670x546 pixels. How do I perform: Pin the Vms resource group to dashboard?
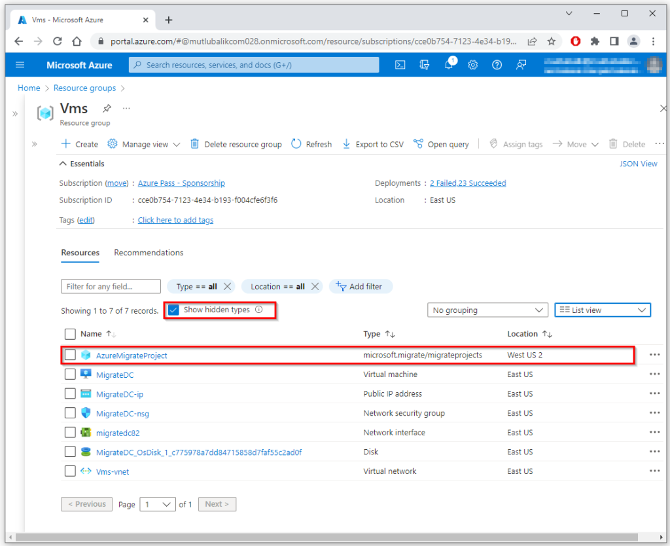point(107,108)
